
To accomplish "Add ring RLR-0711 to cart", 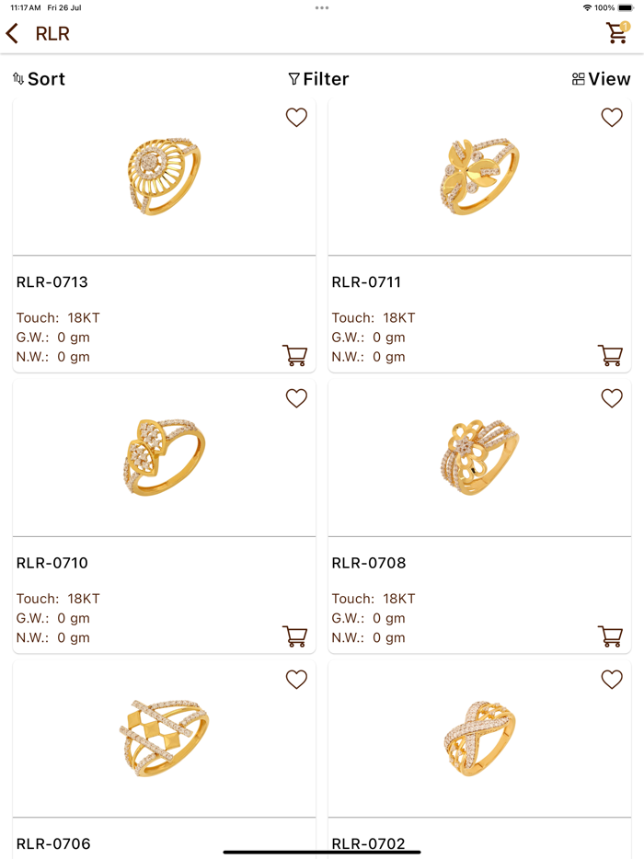I will pyautogui.click(x=610, y=356).
